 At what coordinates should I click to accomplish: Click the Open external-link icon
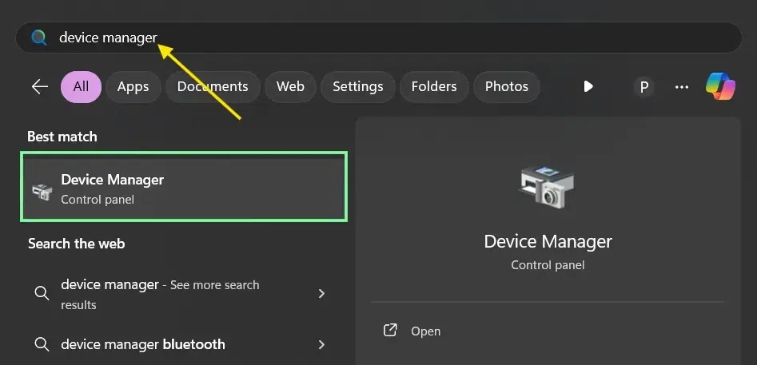click(391, 331)
